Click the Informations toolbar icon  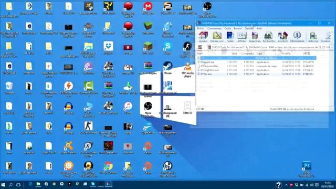(297, 37)
